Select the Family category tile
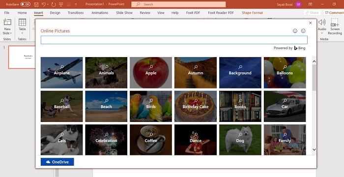This screenshot has height=177, width=344. click(x=285, y=140)
